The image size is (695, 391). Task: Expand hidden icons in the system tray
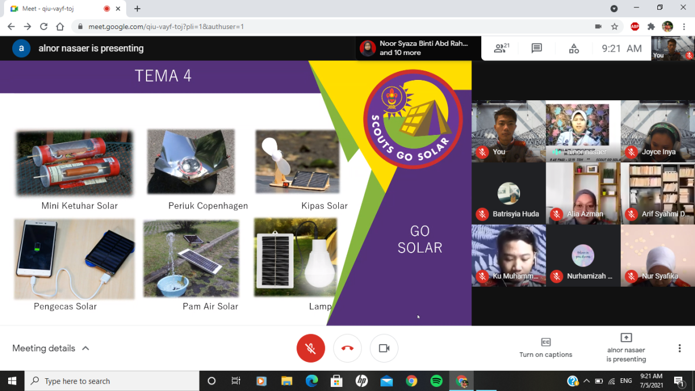pyautogui.click(x=587, y=381)
